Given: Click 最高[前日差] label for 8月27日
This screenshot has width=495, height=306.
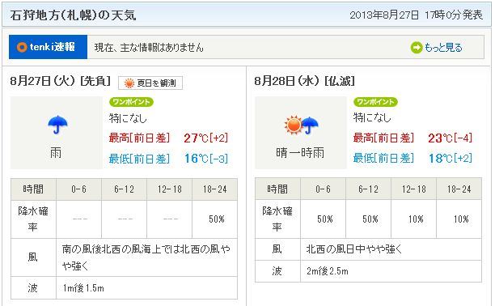Looking at the screenshot, I should coord(139,138).
